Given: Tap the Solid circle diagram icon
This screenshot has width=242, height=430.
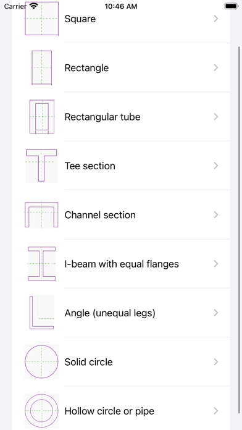Looking at the screenshot, I should (x=41, y=361).
